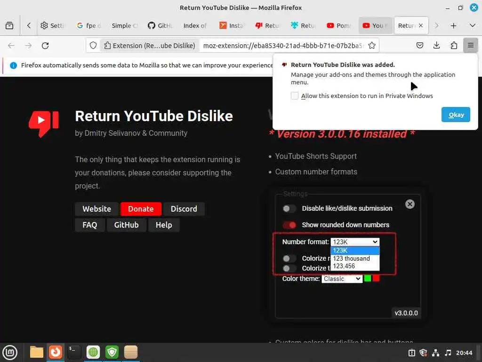Click the green grid app taskbar icon
The height and width of the screenshot is (362, 482).
point(93,352)
